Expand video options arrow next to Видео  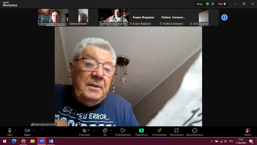click(34, 130)
